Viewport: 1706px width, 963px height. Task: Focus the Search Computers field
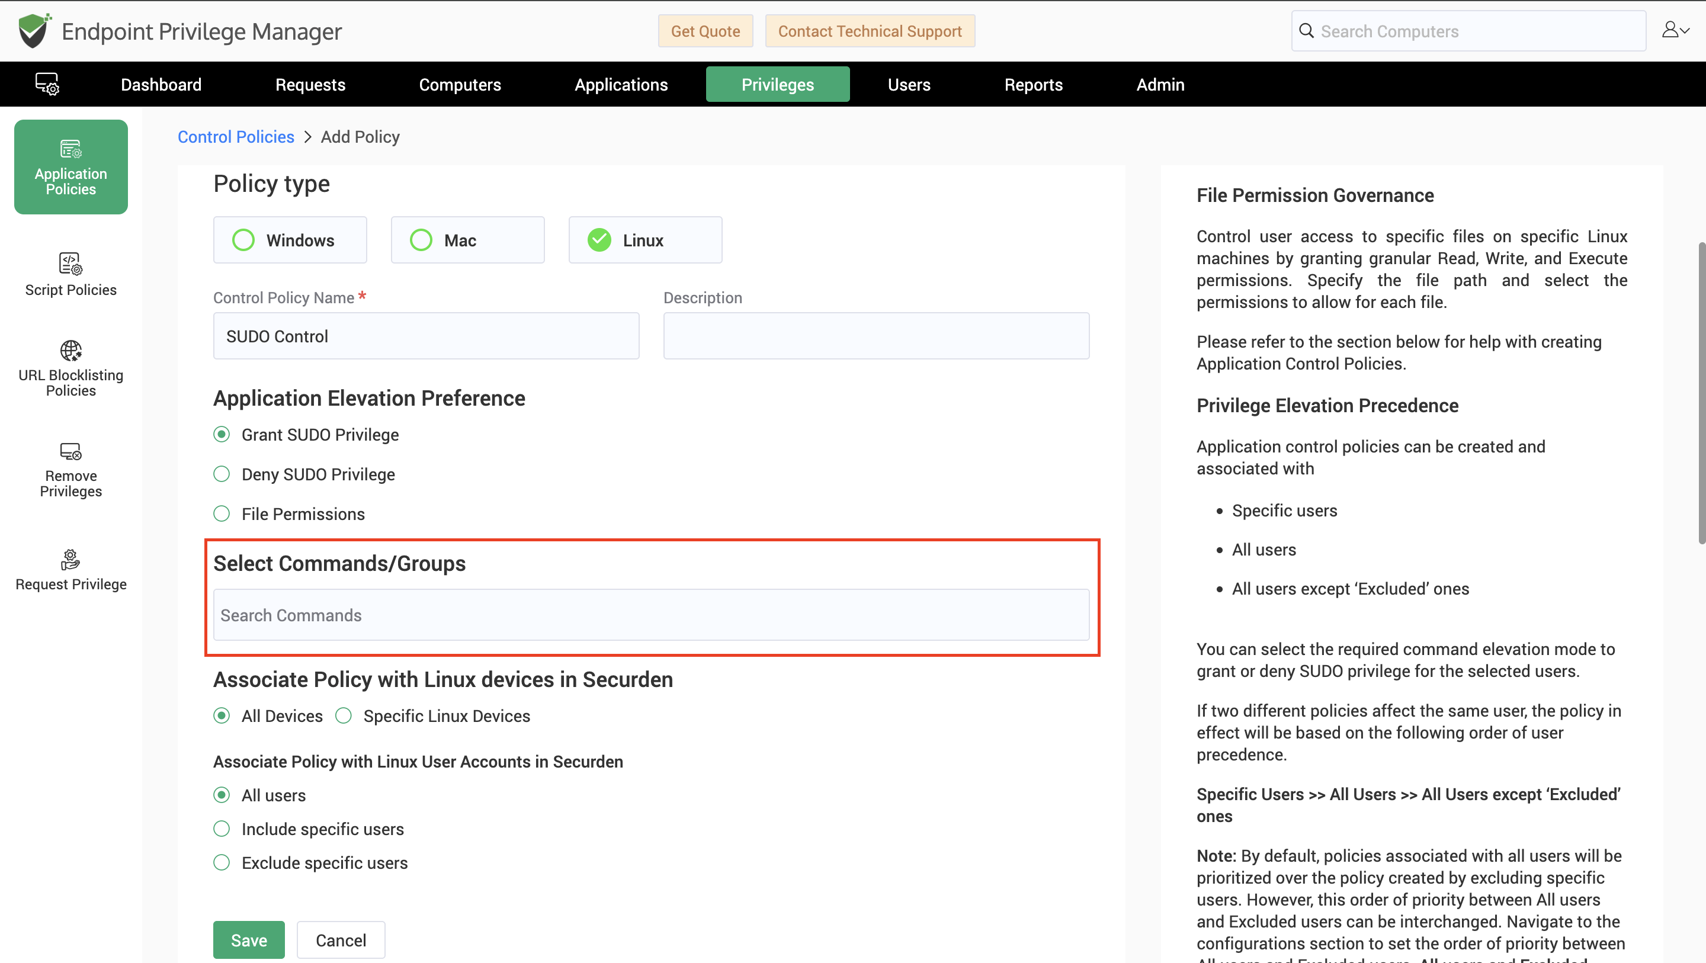coord(1469,31)
